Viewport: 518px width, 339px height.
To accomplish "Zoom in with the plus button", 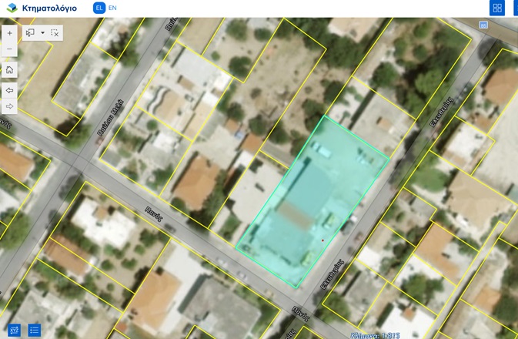I will (9, 33).
